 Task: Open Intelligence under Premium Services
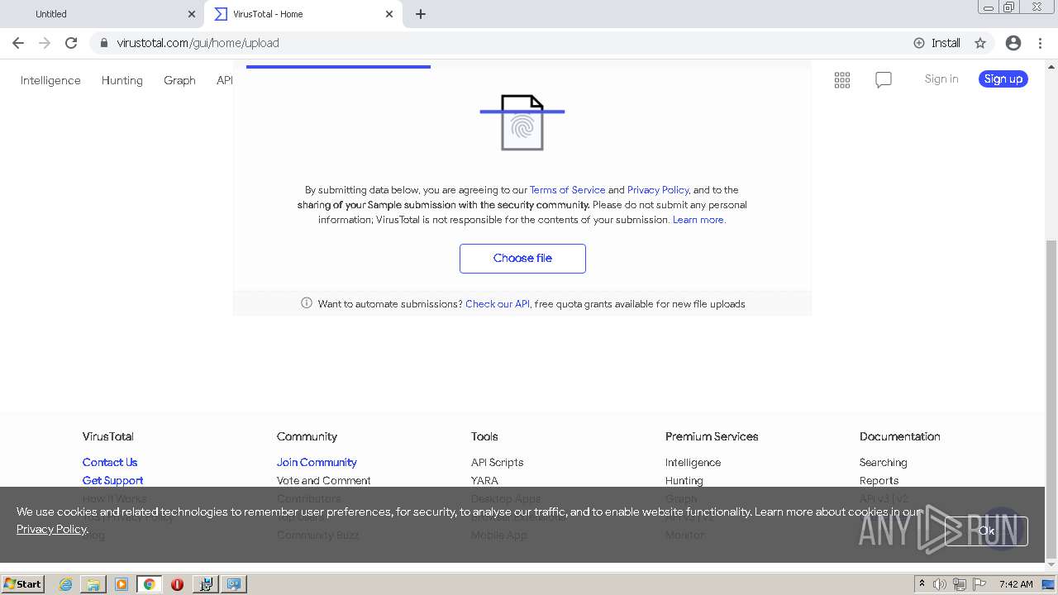[693, 462]
